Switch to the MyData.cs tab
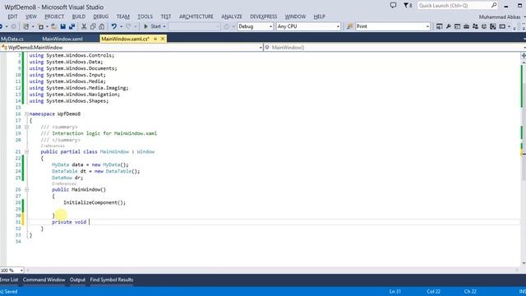Viewport: 526px width, 296px height. [x=12, y=39]
